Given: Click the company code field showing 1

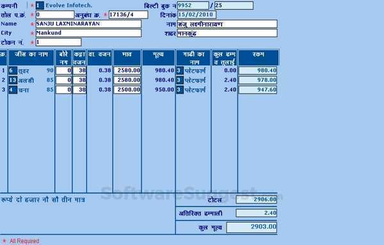Looking at the screenshot, I should click(x=40, y=5).
